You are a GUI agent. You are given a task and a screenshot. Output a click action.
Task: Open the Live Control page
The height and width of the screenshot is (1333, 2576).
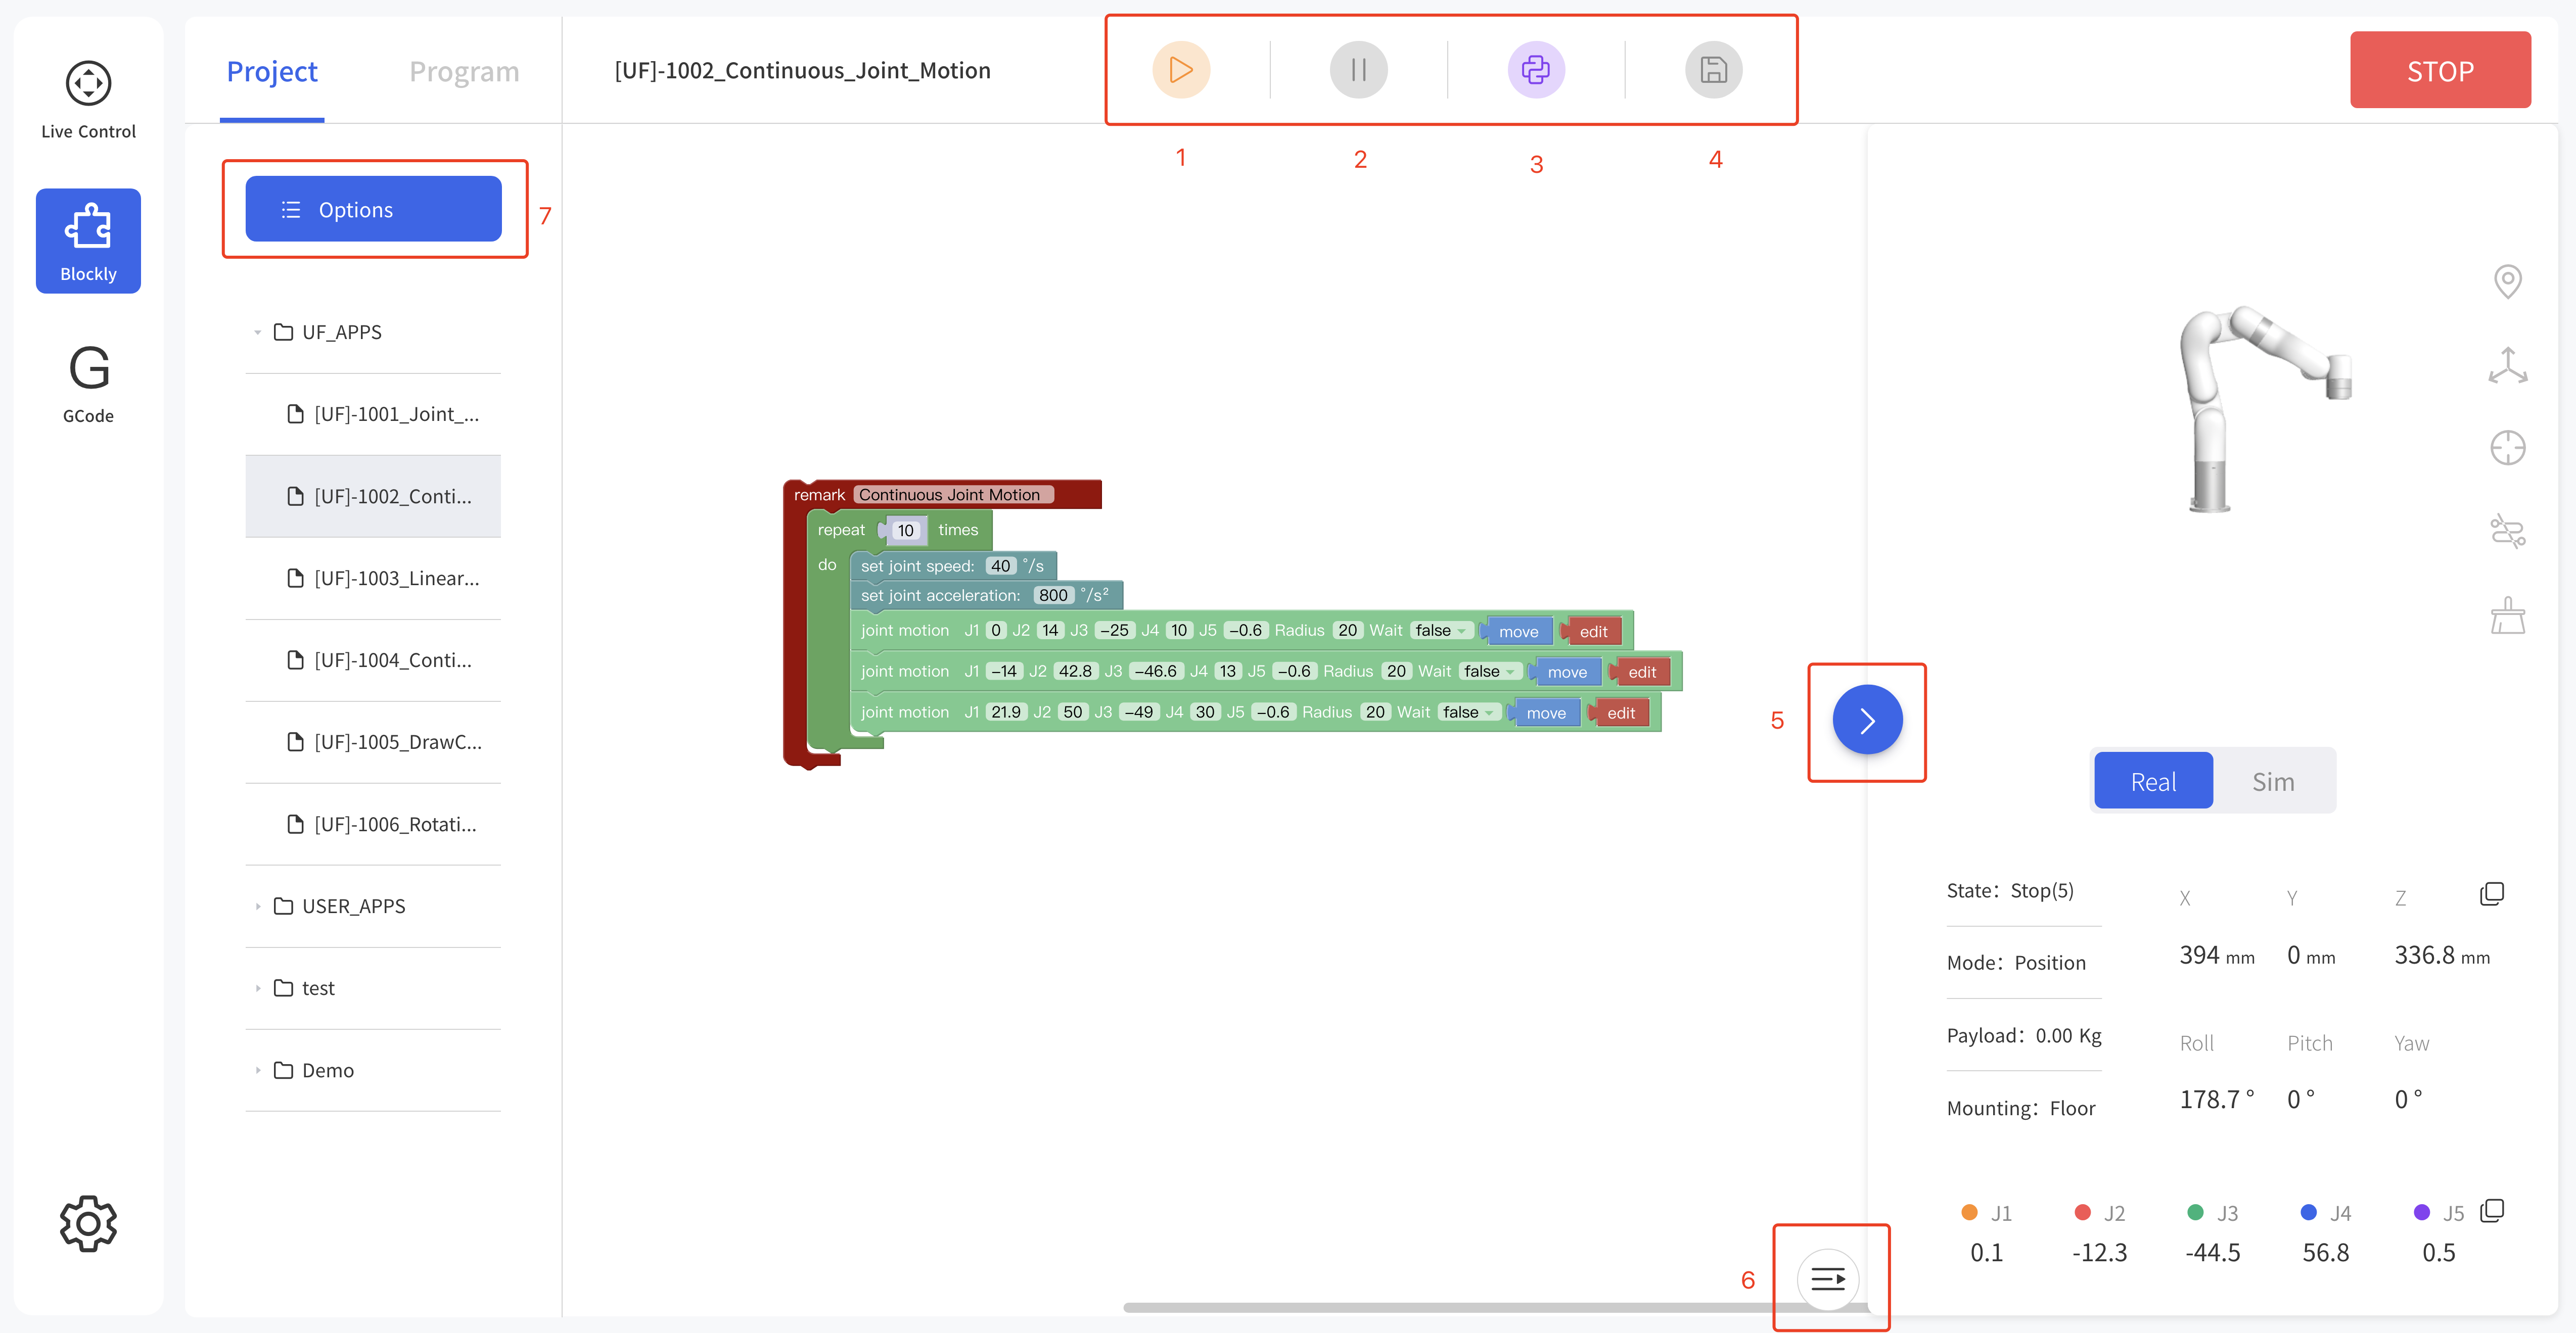click(x=88, y=100)
